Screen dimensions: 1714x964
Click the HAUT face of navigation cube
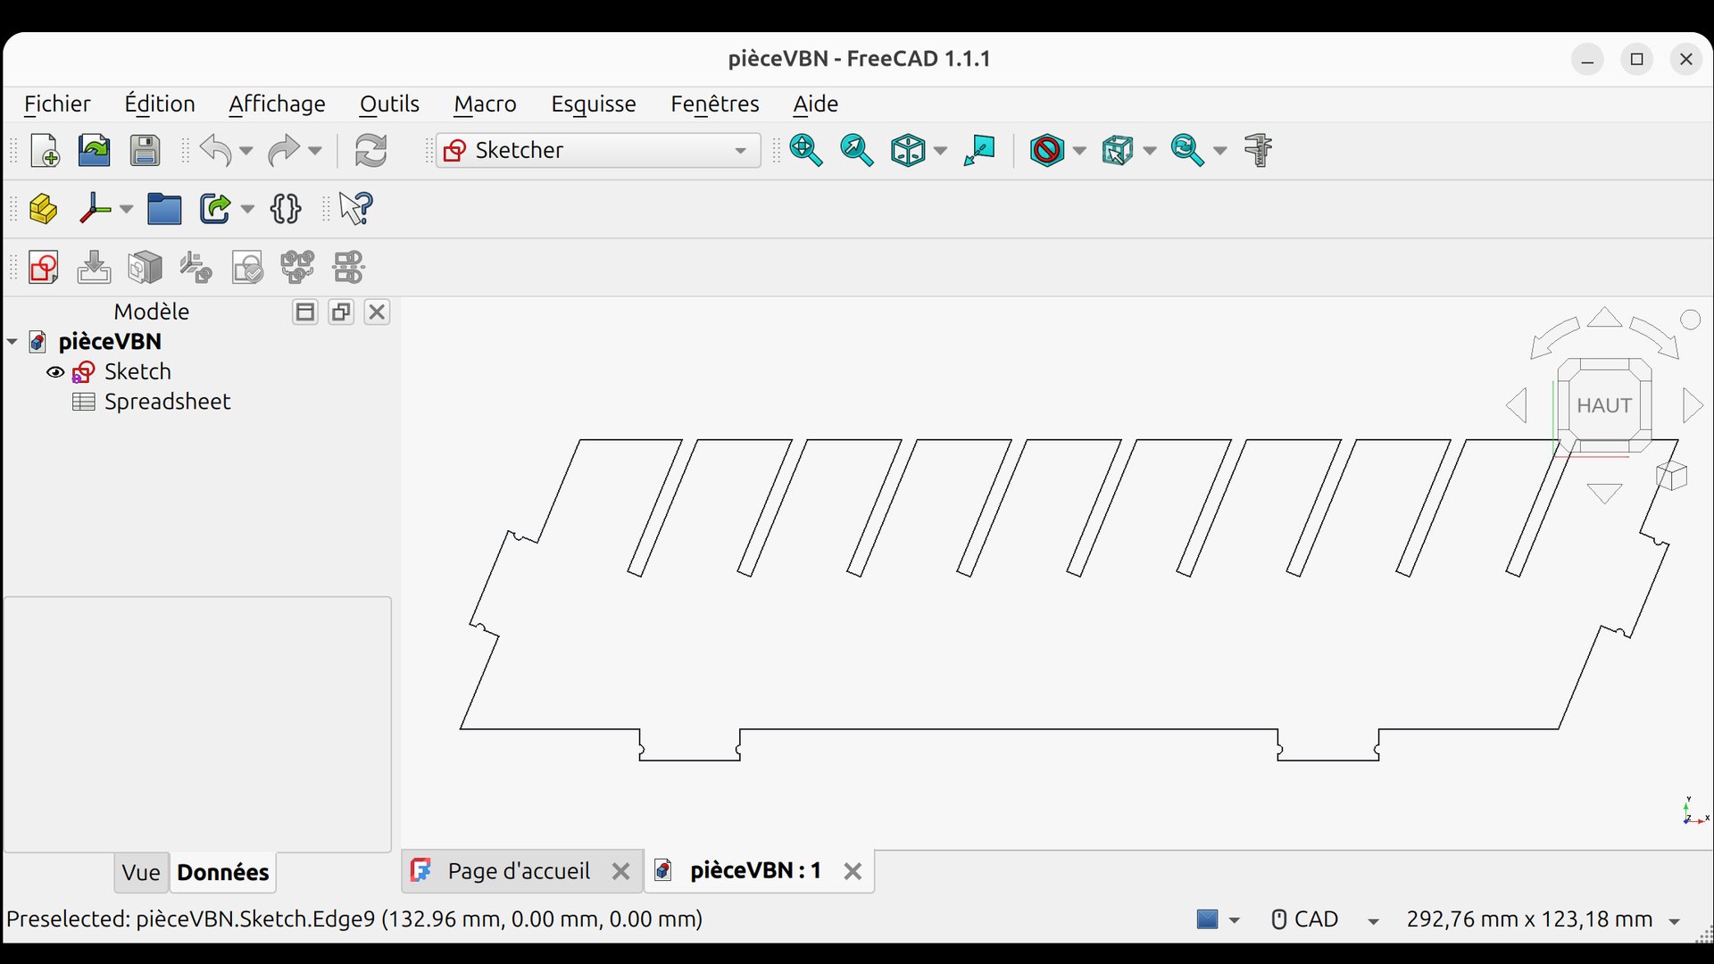tap(1604, 405)
